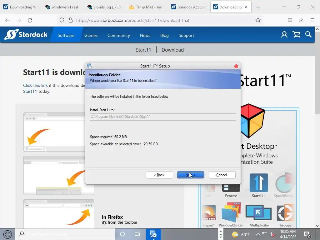Click the first download instructions thumbnail
This screenshot has width=320, height=240.
[54, 132]
